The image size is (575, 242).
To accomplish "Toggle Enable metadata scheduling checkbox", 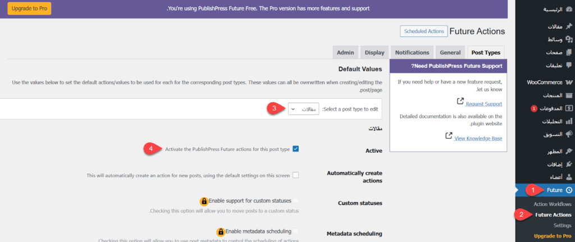I will coord(296,231).
